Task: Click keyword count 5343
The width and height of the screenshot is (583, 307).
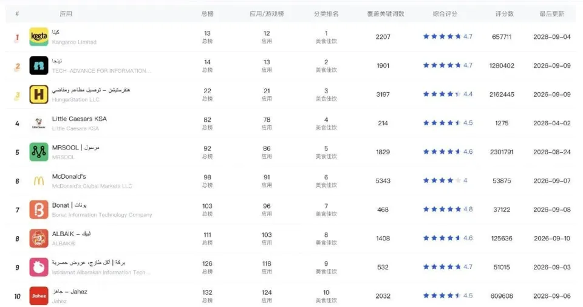Action: pyautogui.click(x=383, y=181)
